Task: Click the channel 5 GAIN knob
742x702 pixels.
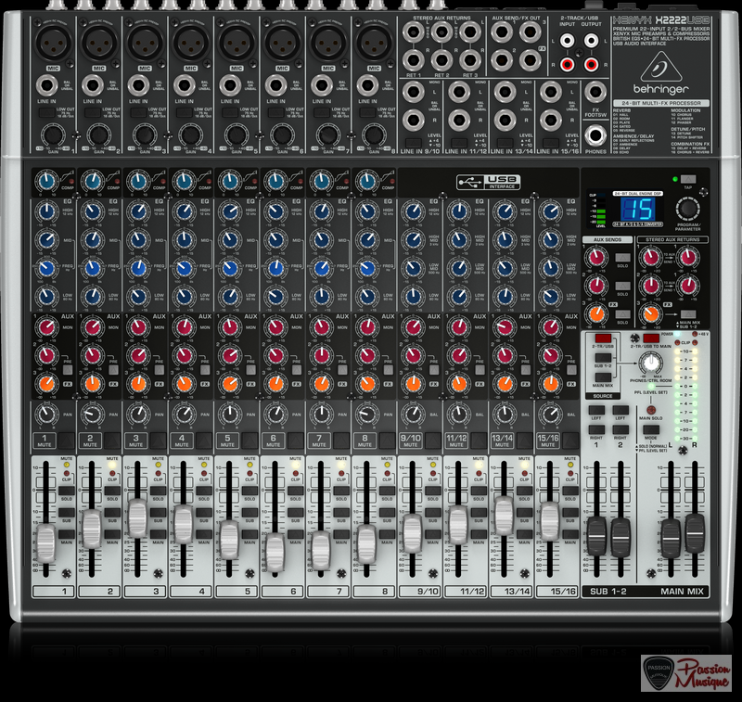Action: pyautogui.click(x=237, y=134)
